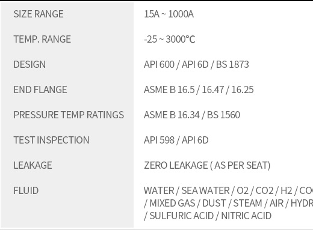Click the LEAKAGE row label
Viewport: 313px width, 230px height.
[x=33, y=165]
